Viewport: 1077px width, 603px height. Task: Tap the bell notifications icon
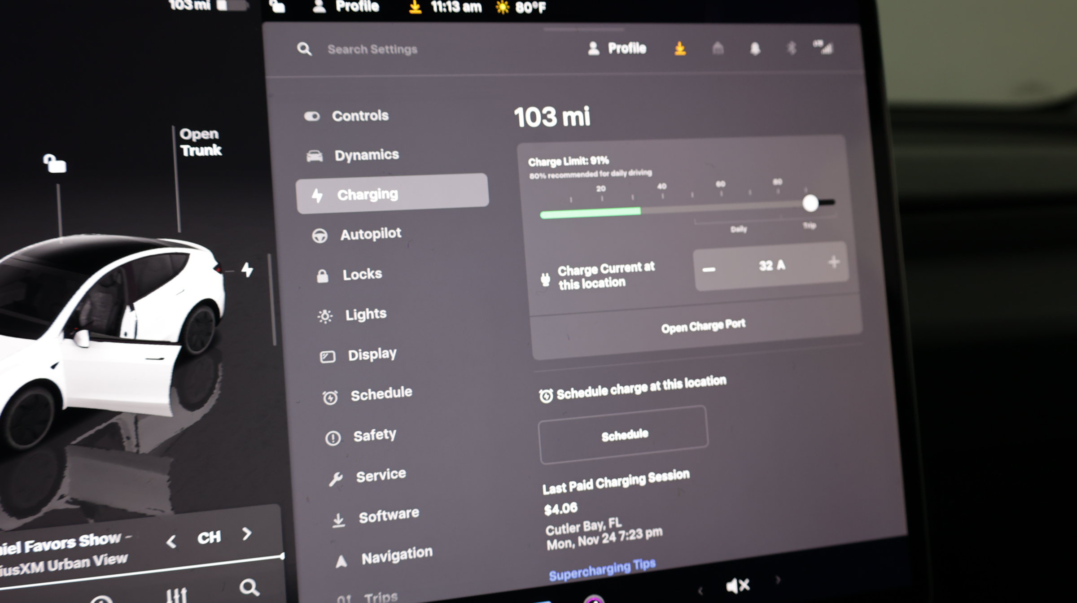(x=755, y=48)
